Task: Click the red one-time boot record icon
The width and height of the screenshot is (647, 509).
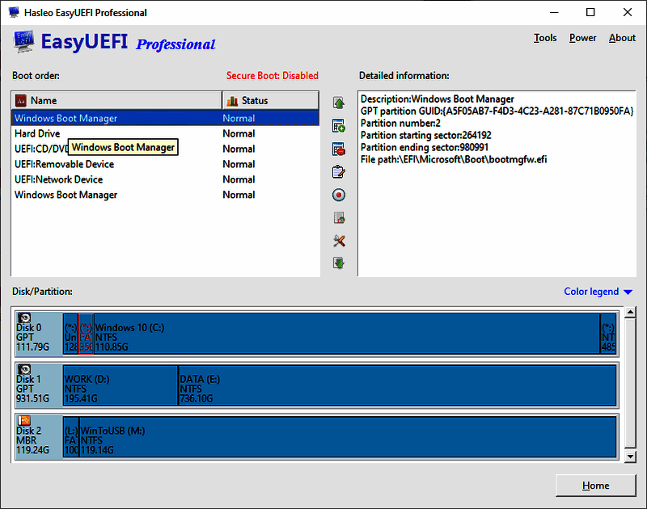Action: pos(339,195)
